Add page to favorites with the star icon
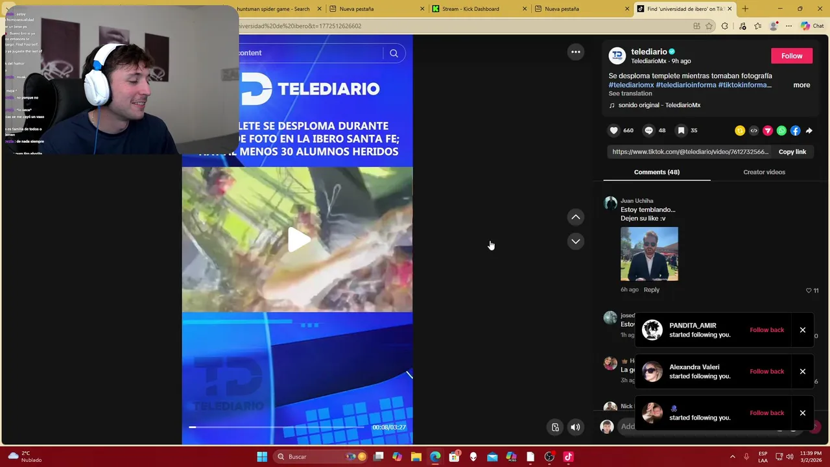 pos(709,26)
